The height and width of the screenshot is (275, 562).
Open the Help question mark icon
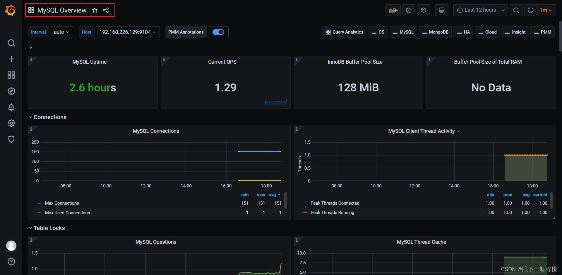coord(11,262)
